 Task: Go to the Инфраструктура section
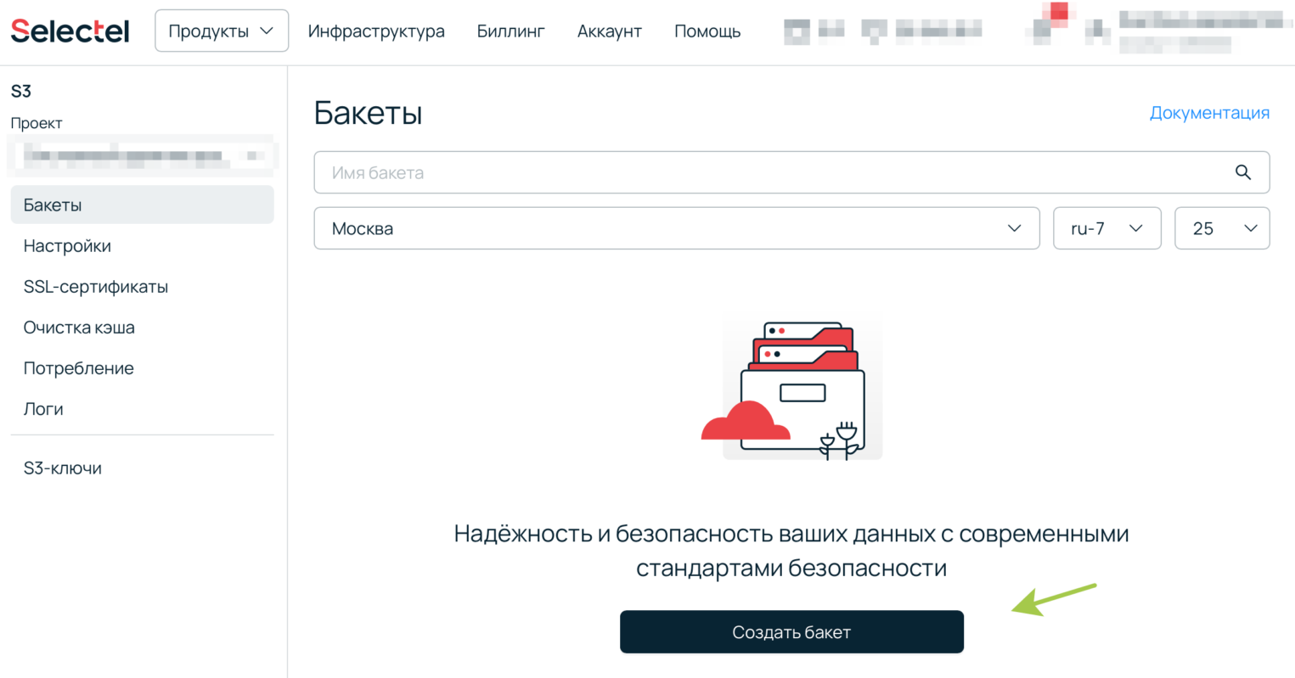[x=376, y=31]
